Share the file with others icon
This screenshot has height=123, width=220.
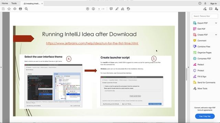click(216, 9)
